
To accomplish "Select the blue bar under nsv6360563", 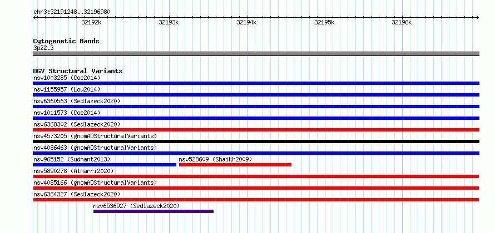I will point(256,107).
